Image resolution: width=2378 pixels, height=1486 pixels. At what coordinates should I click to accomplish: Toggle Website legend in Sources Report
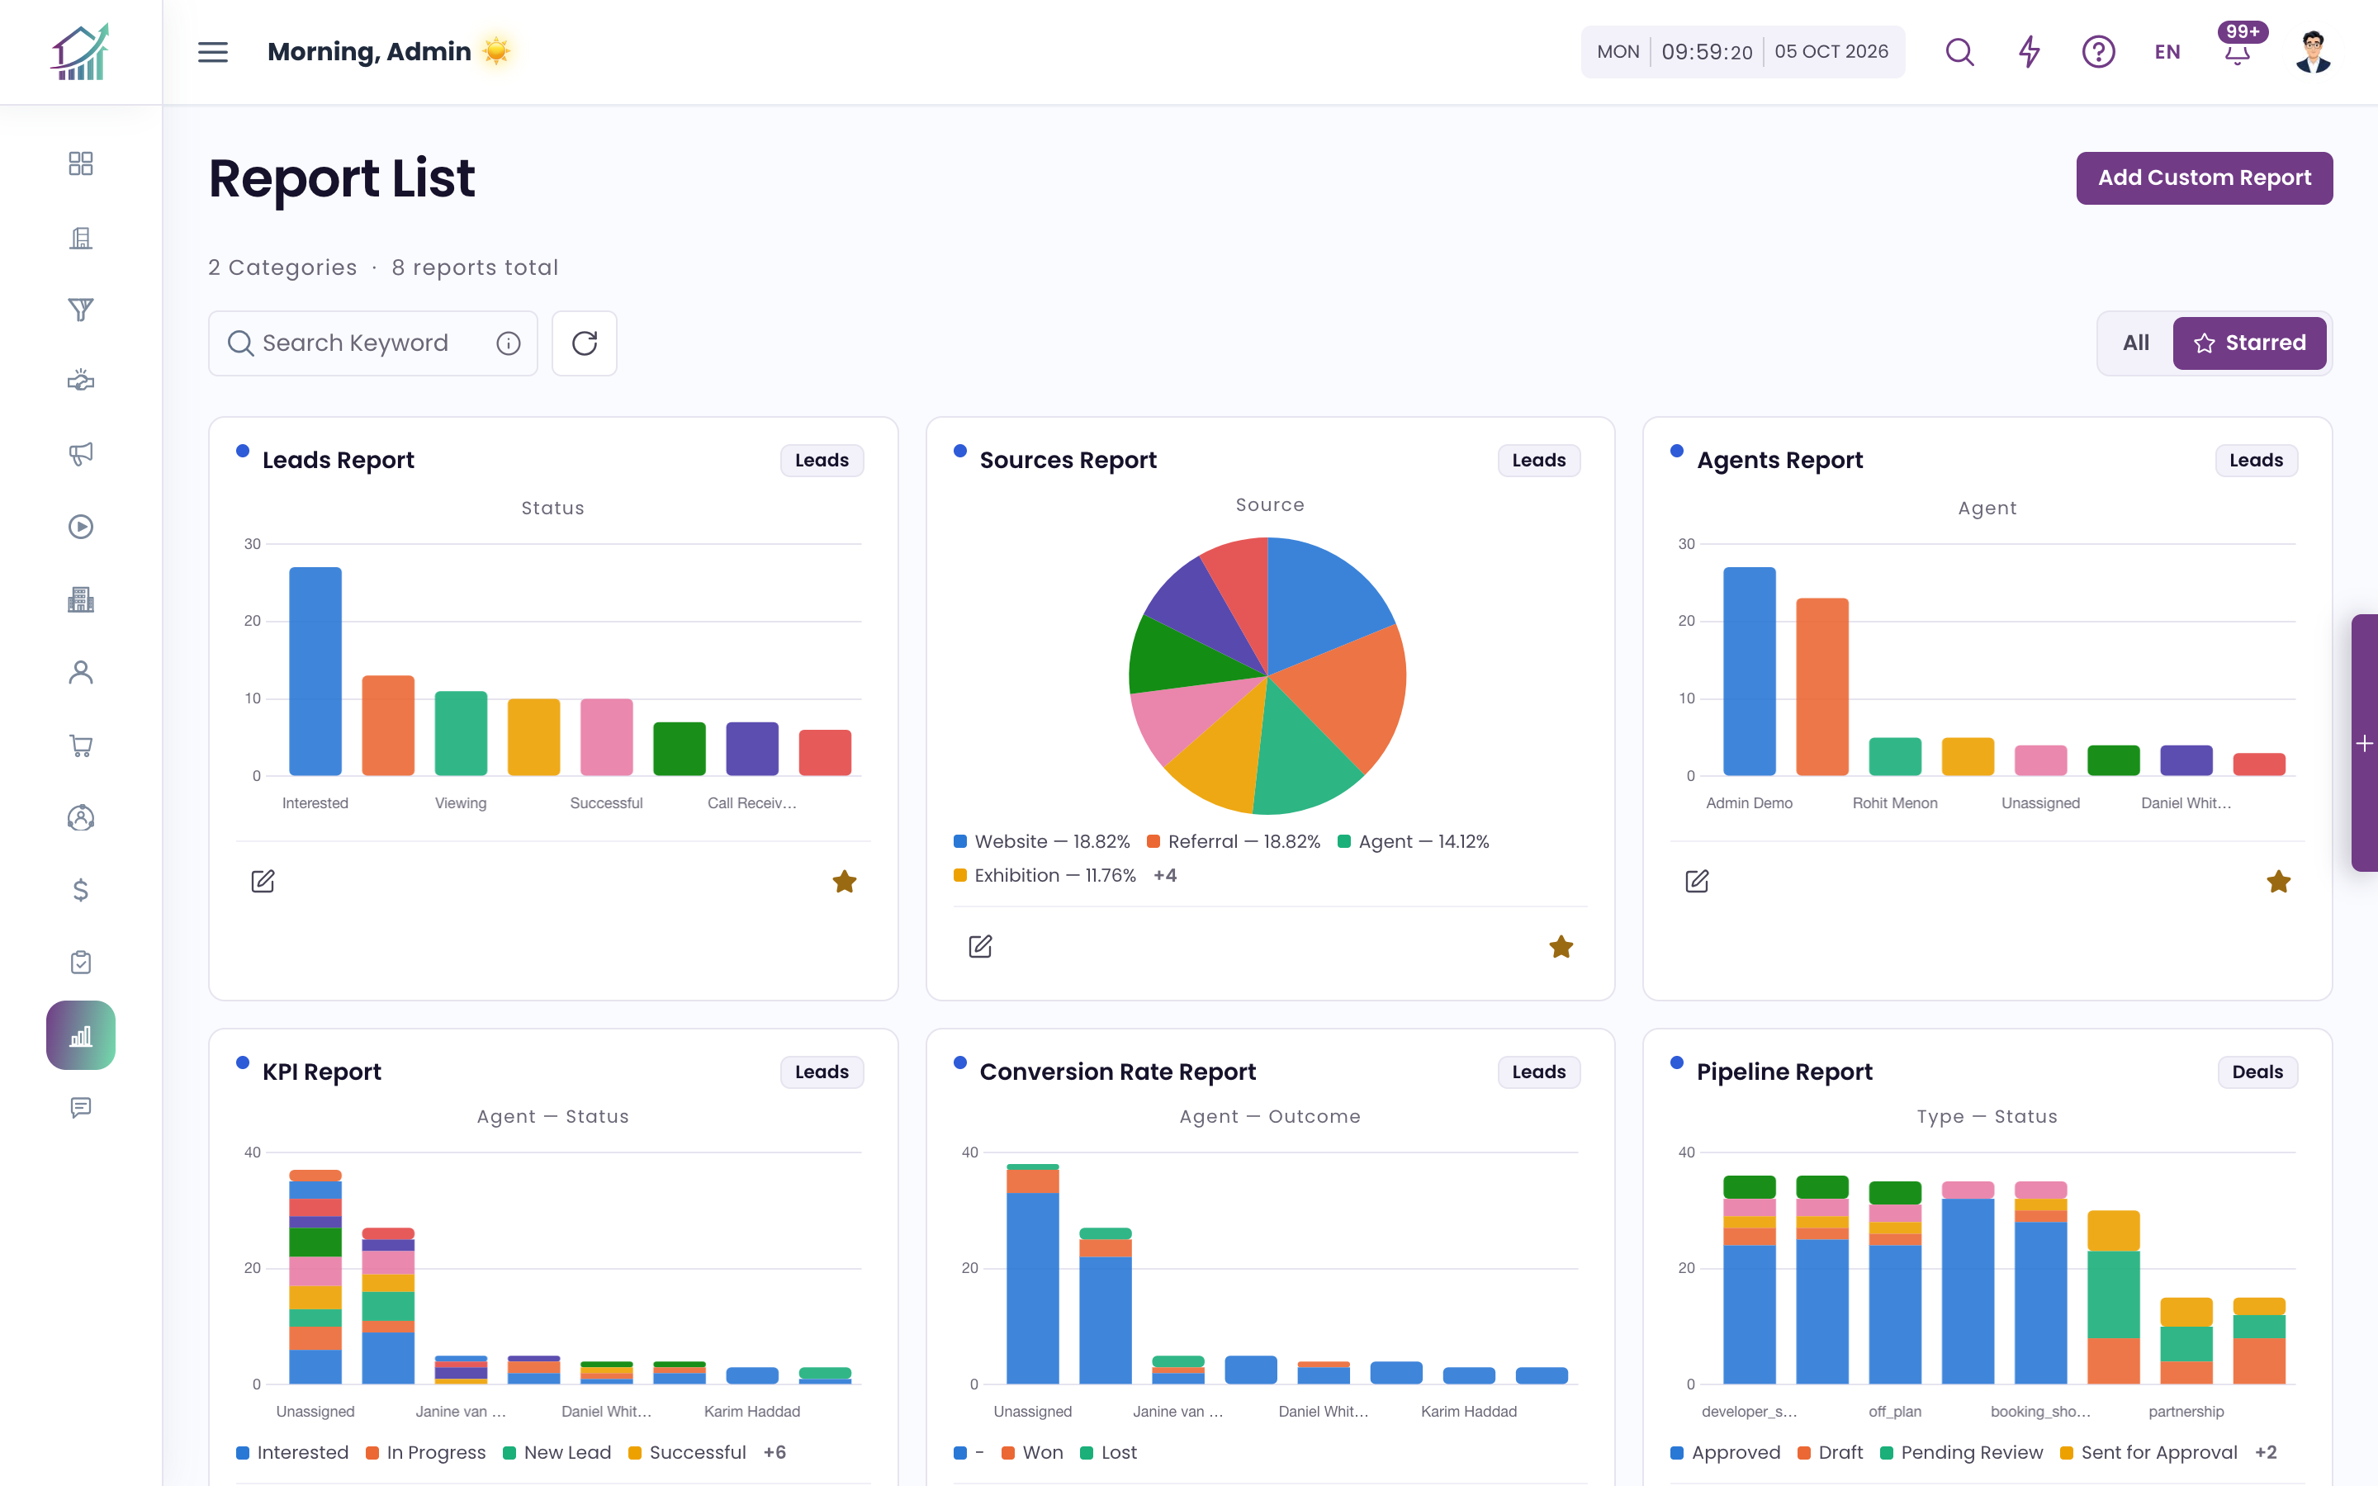pos(1041,841)
